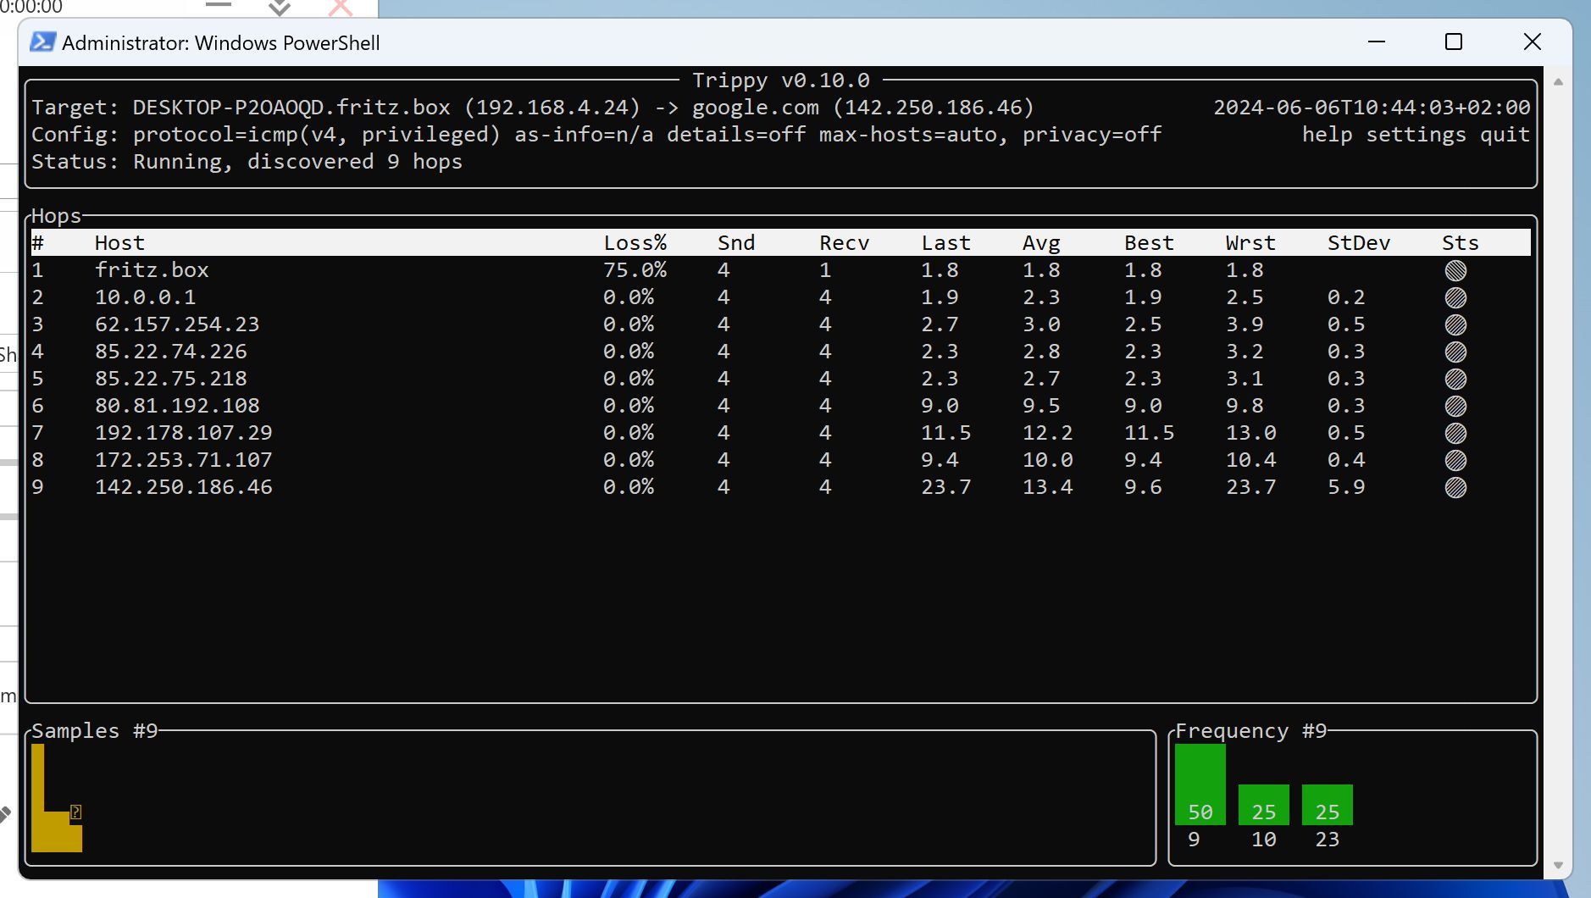
Task: Select the 62.157.254.23 host entry
Action: (x=177, y=324)
